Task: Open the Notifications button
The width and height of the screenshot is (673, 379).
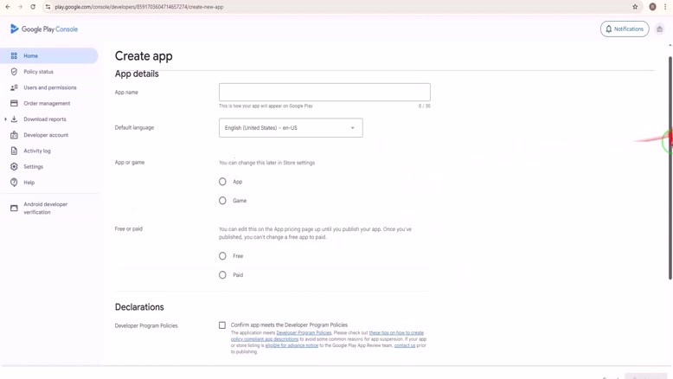Action: pyautogui.click(x=625, y=29)
